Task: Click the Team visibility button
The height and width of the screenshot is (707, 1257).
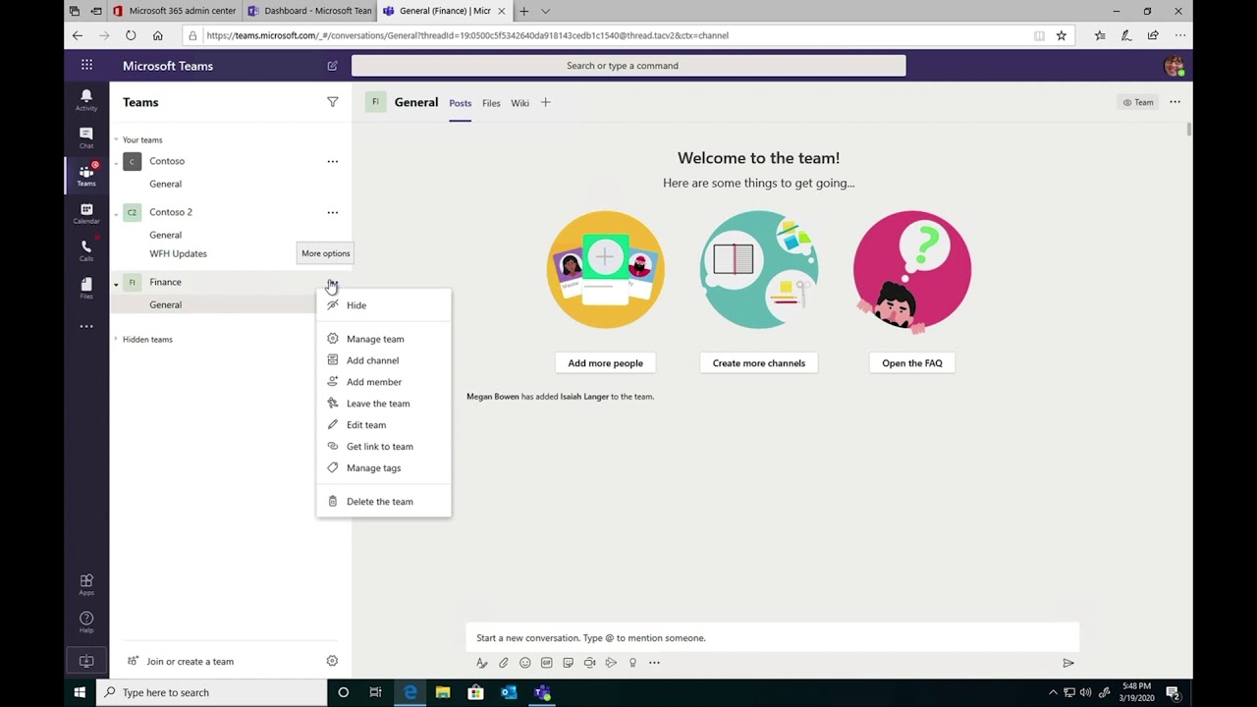Action: click(1138, 102)
